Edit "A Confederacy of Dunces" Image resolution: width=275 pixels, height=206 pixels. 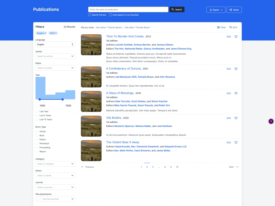(229, 69)
